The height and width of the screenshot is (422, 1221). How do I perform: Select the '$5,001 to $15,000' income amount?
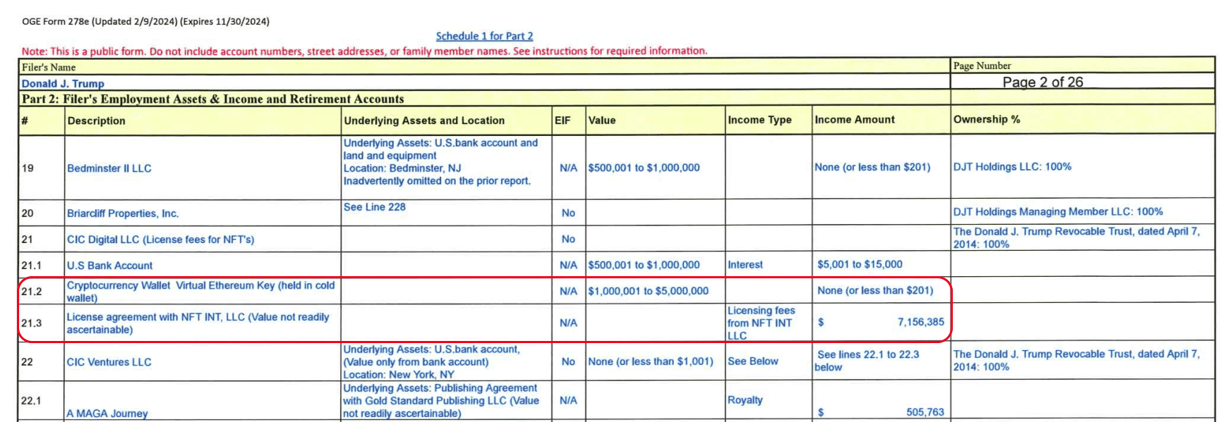[x=860, y=264]
